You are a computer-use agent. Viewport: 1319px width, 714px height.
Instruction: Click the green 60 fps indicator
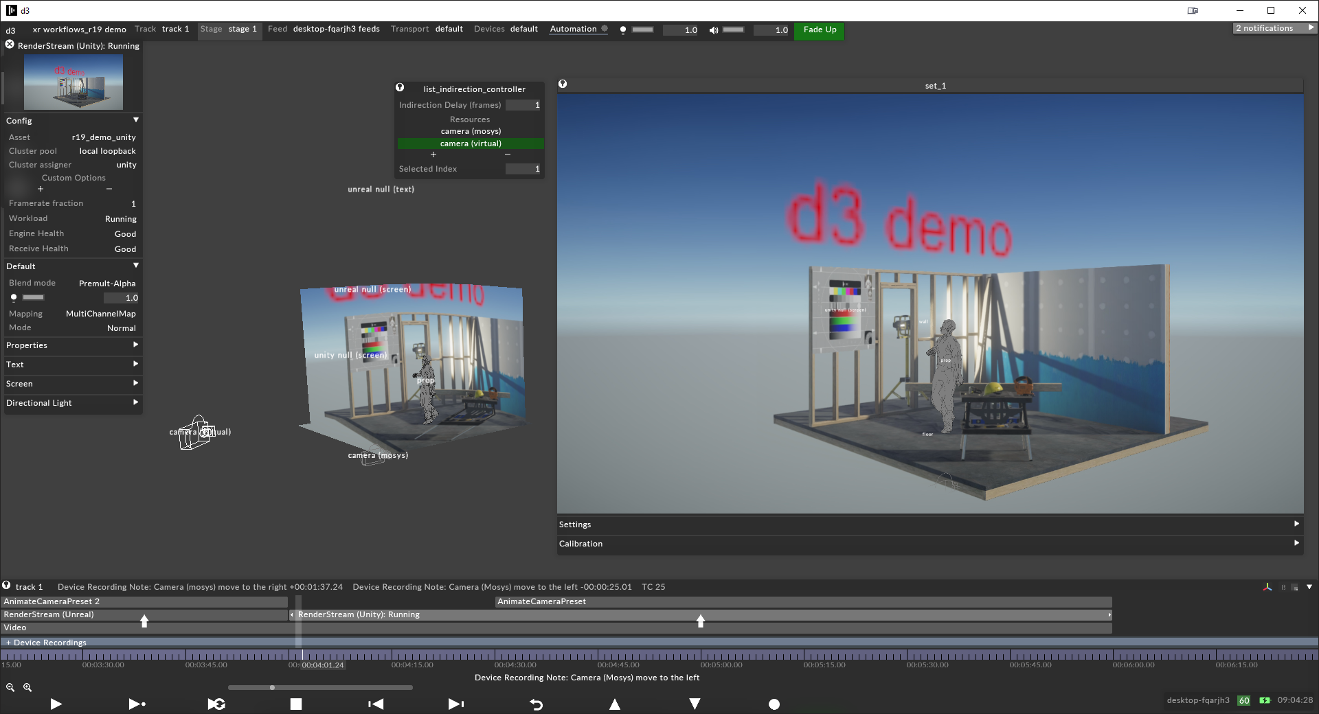(x=1244, y=700)
